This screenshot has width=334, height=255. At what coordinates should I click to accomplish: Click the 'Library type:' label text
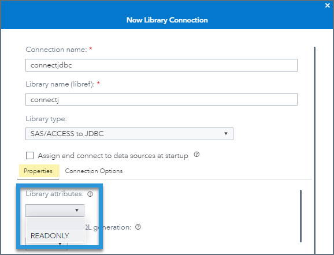click(x=46, y=119)
